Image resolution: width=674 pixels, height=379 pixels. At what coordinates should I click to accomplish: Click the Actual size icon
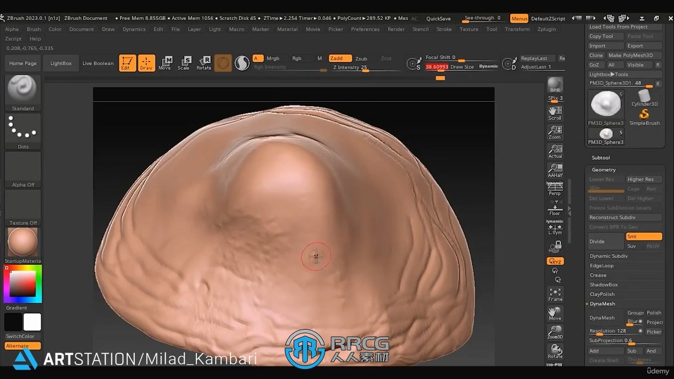coord(555,151)
